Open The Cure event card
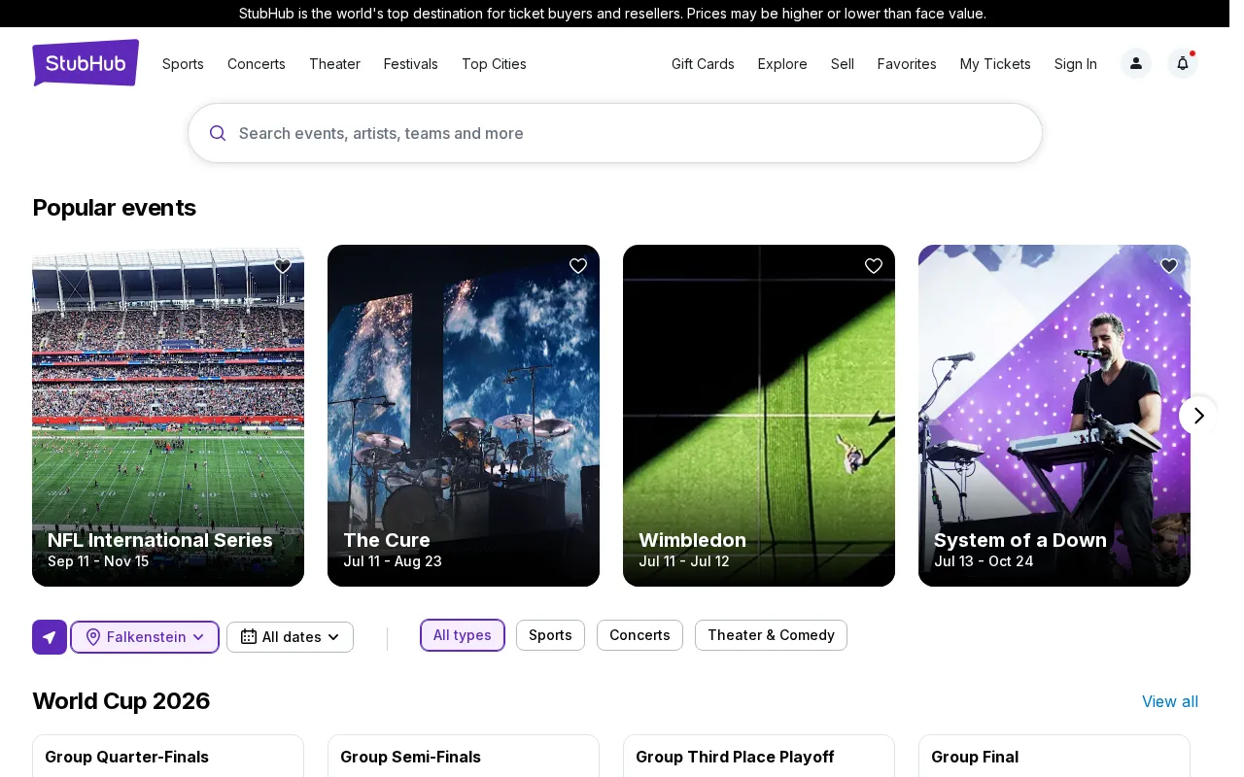The height and width of the screenshot is (777, 1244). (464, 416)
